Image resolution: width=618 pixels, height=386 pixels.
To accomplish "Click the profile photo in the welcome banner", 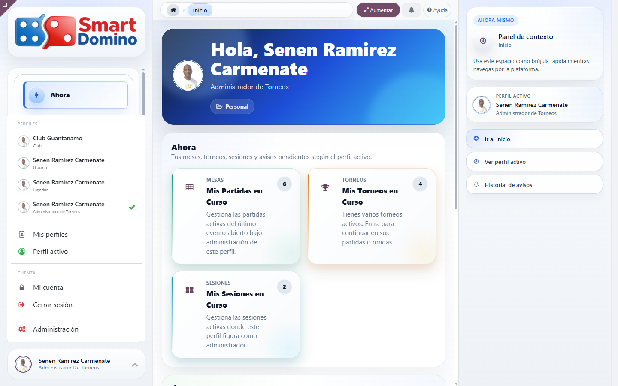I will click(x=188, y=75).
